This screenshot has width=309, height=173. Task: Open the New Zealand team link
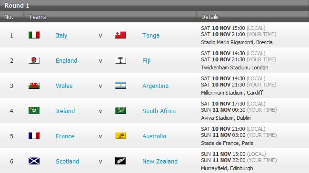coord(160,162)
